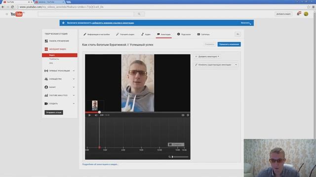The image size is (316, 177).
Task: Switch to Подсказки tab
Action: point(184,34)
